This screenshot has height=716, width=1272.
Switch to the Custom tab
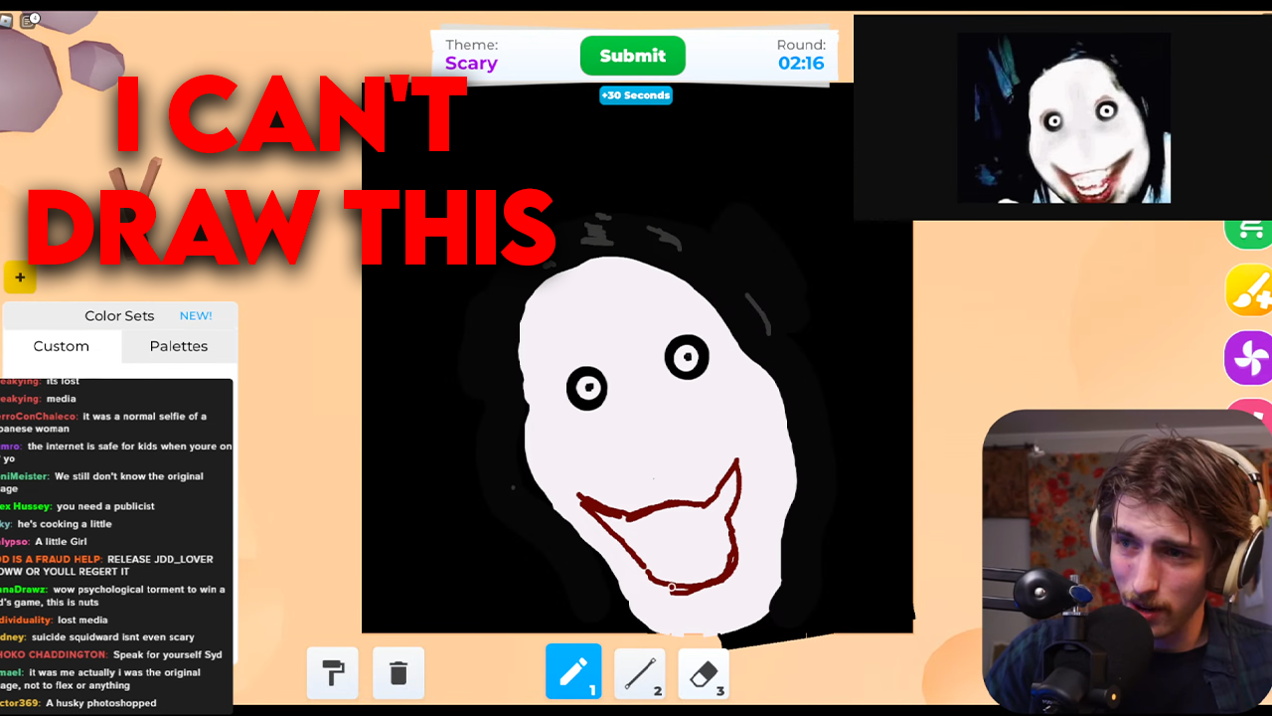62,346
